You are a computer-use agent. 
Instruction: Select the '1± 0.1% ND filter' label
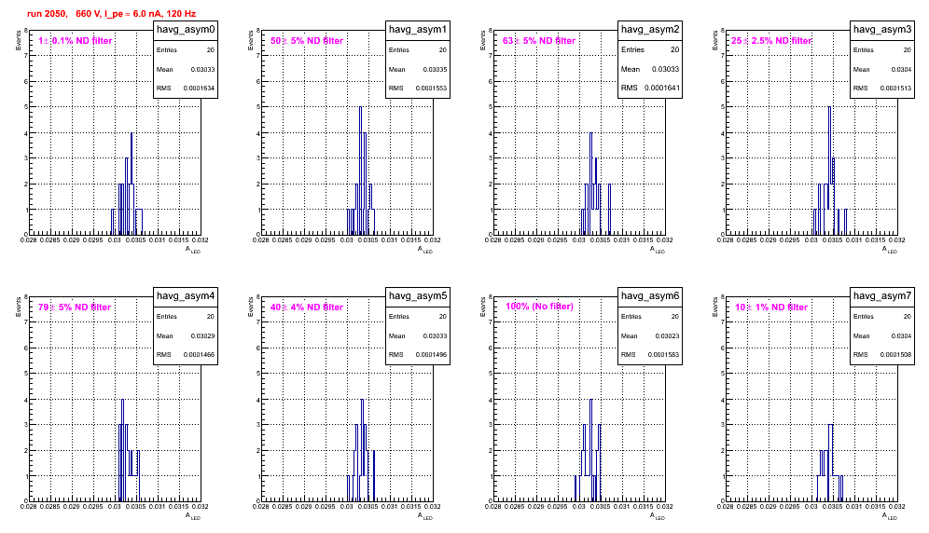76,41
